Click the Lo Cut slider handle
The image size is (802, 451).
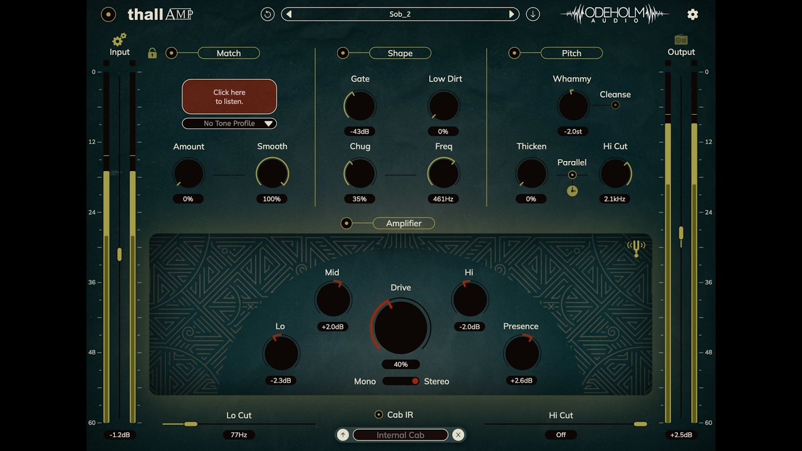(190, 424)
